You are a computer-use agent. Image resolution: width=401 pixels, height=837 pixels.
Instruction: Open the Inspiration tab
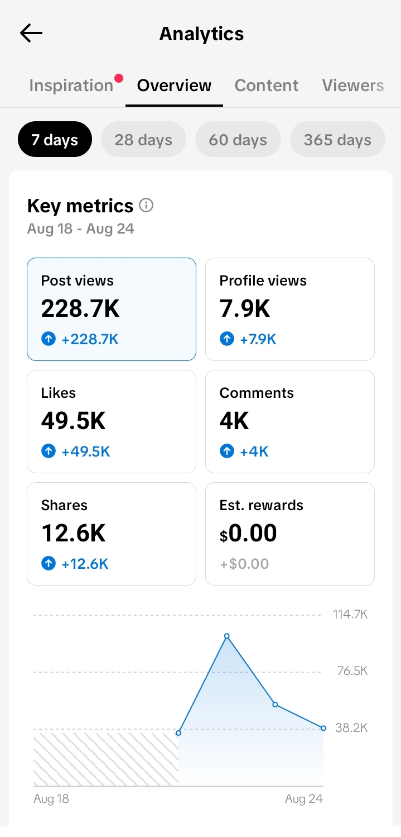tap(71, 85)
